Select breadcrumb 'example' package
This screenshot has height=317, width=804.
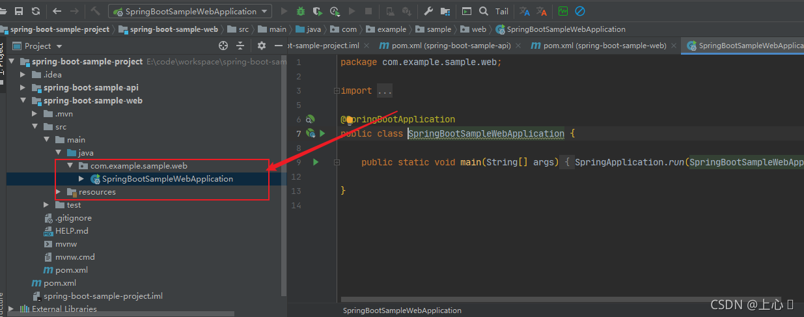(386, 29)
